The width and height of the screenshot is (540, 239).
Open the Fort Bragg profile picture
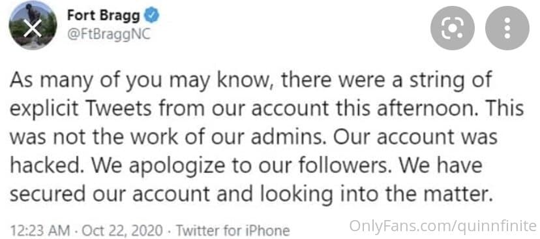coord(33,25)
